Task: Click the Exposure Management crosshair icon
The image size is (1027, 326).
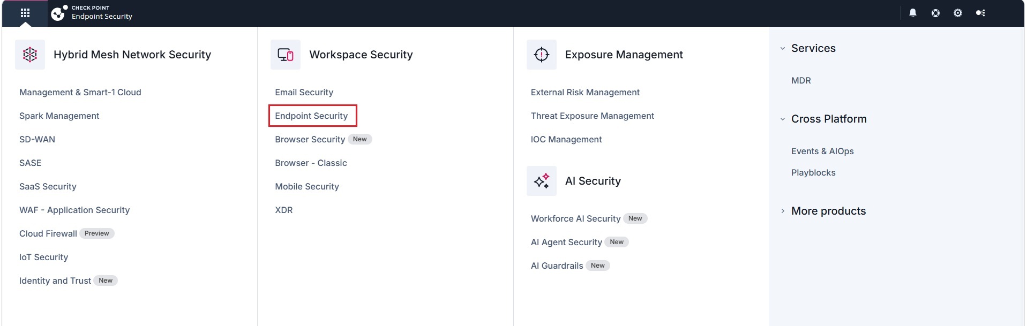Action: (x=542, y=55)
